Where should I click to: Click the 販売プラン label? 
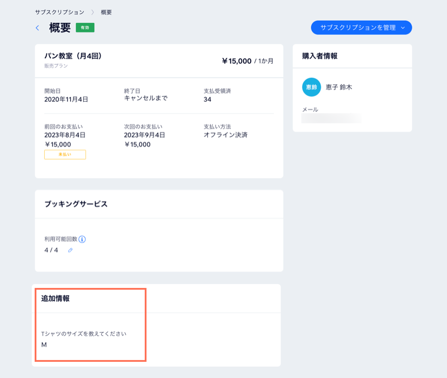56,66
